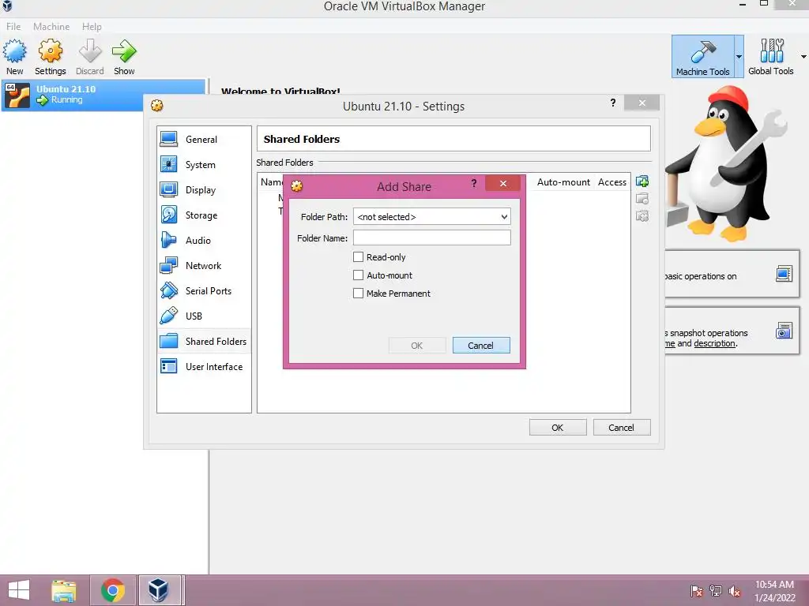Click OK in the Add Share dialog
This screenshot has width=809, height=606.
click(417, 346)
